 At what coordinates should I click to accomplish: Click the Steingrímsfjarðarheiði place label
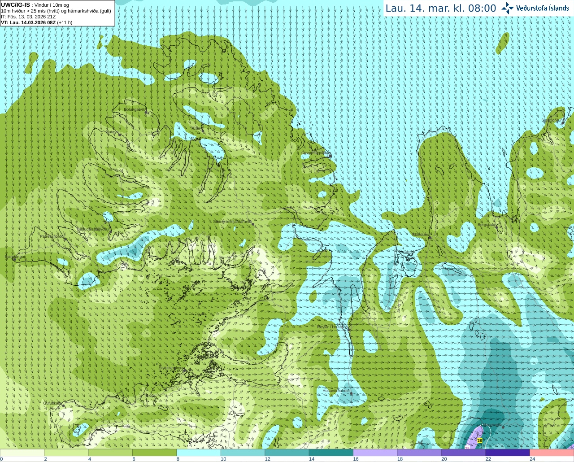[x=232, y=222]
